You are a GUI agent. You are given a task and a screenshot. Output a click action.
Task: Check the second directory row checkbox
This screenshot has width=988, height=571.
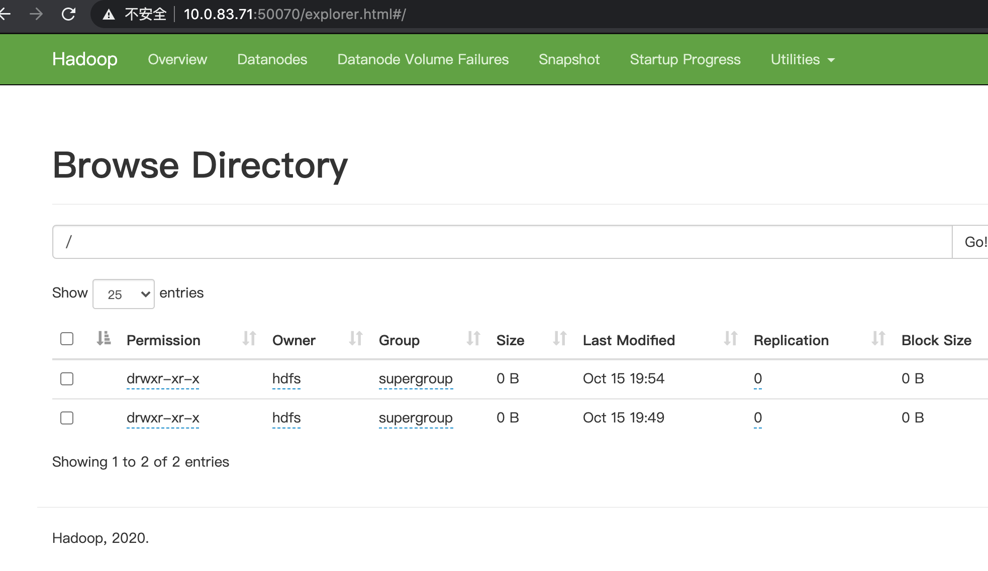tap(66, 418)
